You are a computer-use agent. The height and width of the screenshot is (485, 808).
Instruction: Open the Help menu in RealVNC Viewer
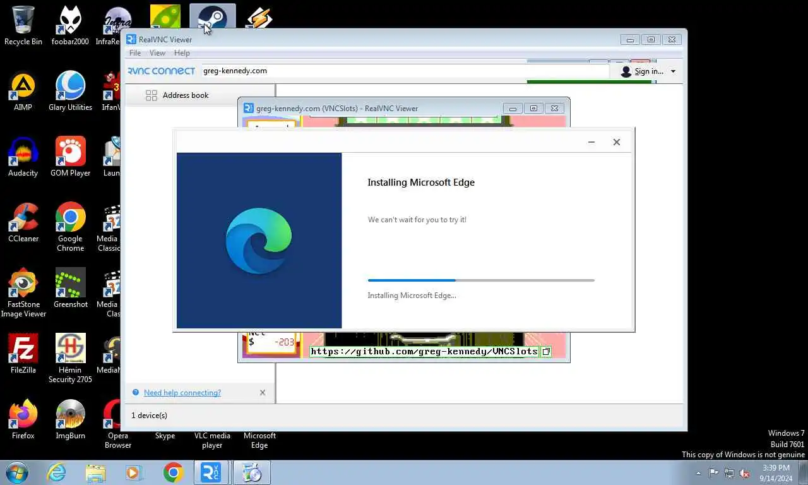point(182,53)
